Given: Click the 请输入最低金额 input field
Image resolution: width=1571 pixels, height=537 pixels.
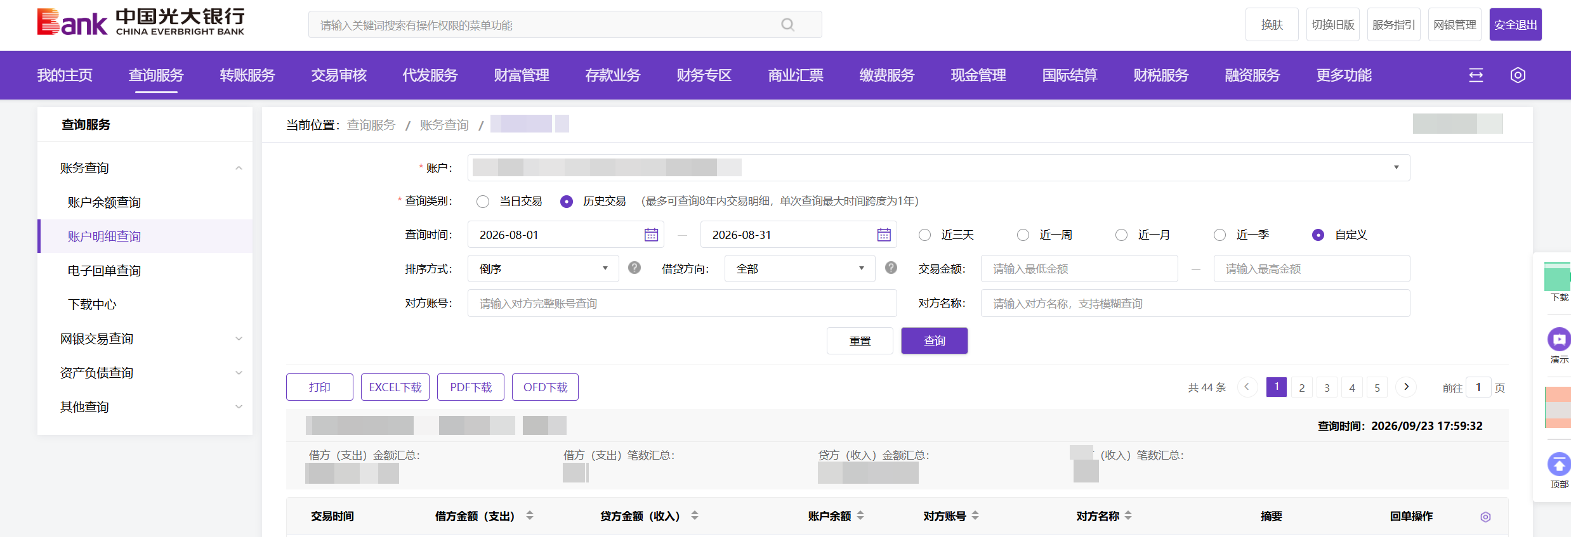Looking at the screenshot, I should pyautogui.click(x=1079, y=269).
